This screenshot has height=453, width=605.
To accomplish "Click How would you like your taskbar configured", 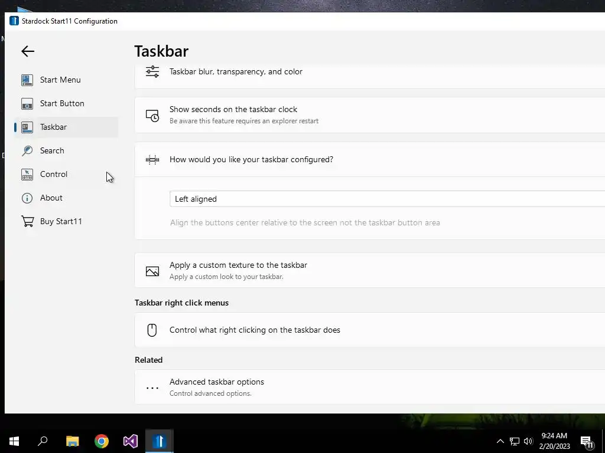I will [370, 159].
